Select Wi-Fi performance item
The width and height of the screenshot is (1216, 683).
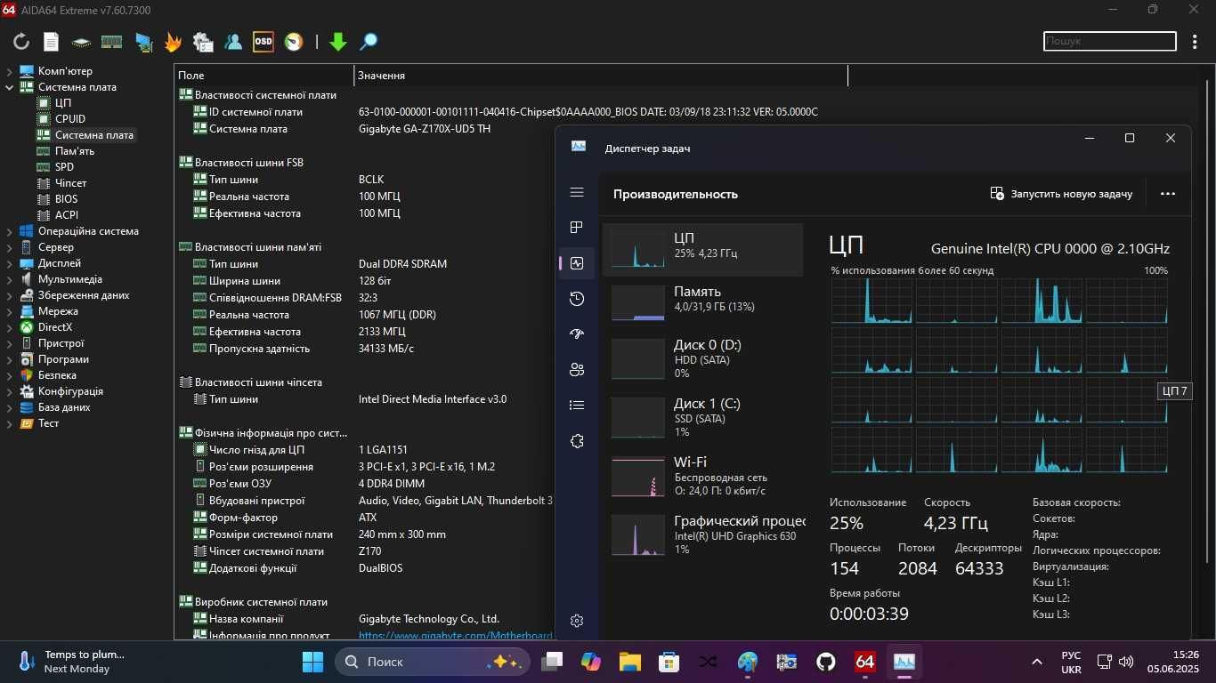click(703, 476)
